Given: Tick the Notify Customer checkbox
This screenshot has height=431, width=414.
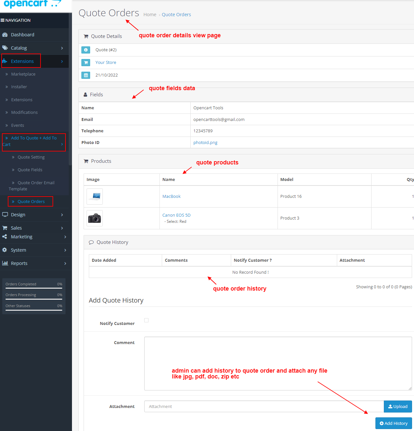Looking at the screenshot, I should pos(147,320).
